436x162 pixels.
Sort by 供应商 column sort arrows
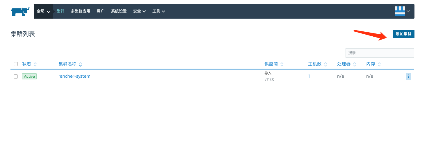click(x=282, y=64)
